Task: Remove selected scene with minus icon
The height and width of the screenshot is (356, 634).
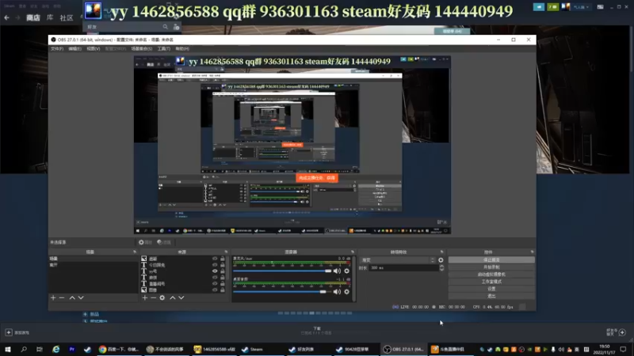Action: 62,297
